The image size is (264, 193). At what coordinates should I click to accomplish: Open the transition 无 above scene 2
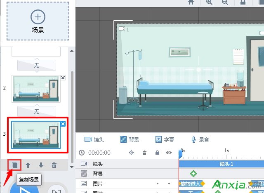37,65
